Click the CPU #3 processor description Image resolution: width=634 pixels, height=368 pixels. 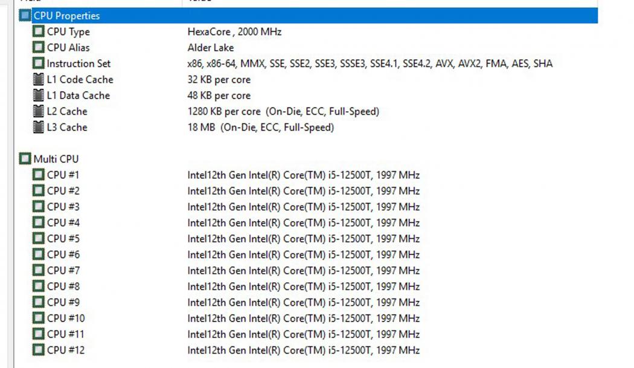[303, 207]
